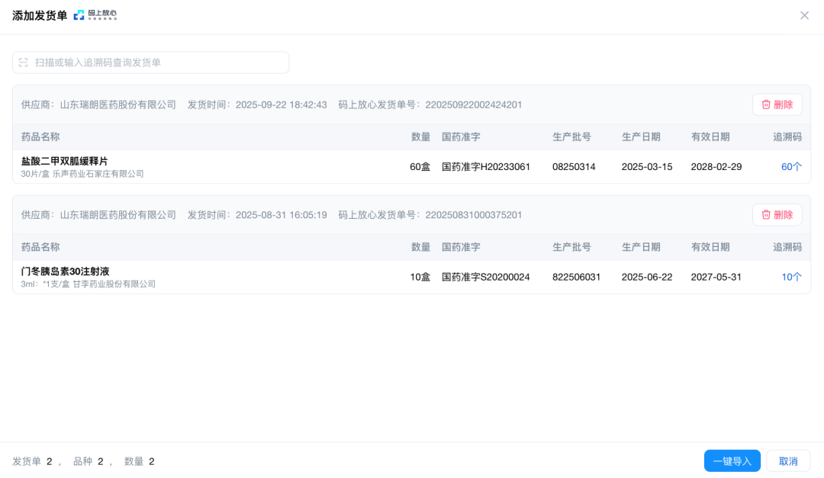This screenshot has width=824, height=478.
Task: Click shipping time 2025-08-31 16:05:19
Action: tap(281, 215)
